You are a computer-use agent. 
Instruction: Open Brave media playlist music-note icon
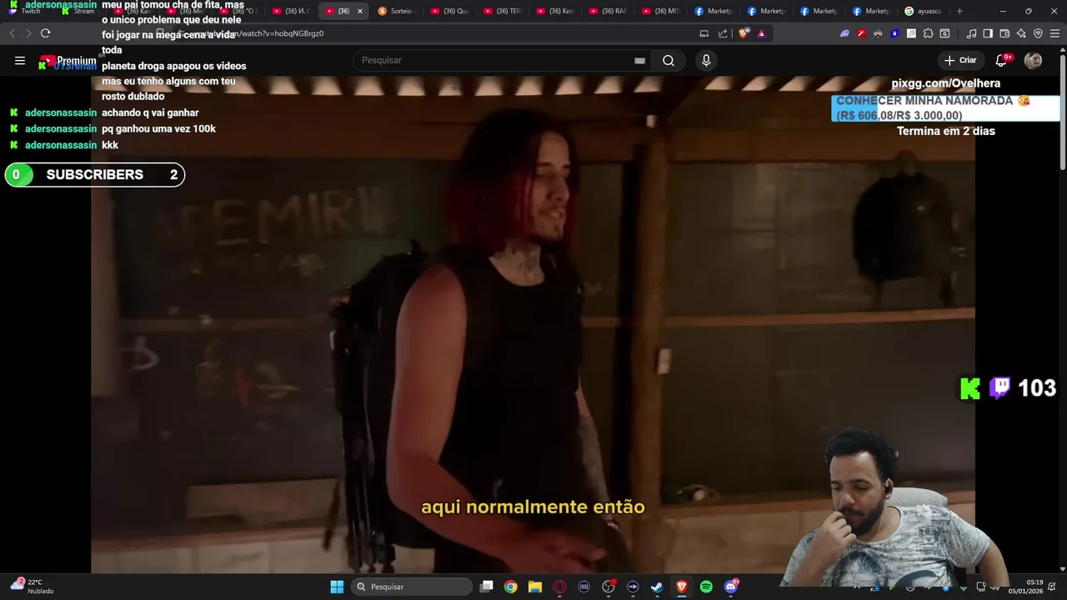point(971,33)
